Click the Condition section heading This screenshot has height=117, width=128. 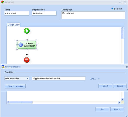9,72
